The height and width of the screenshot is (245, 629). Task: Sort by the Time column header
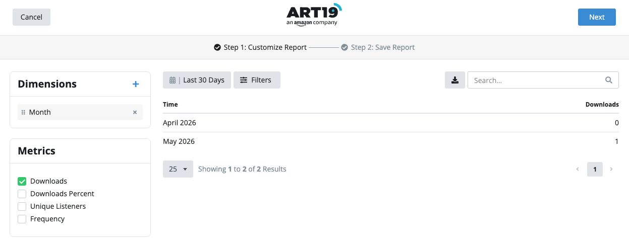(x=170, y=105)
